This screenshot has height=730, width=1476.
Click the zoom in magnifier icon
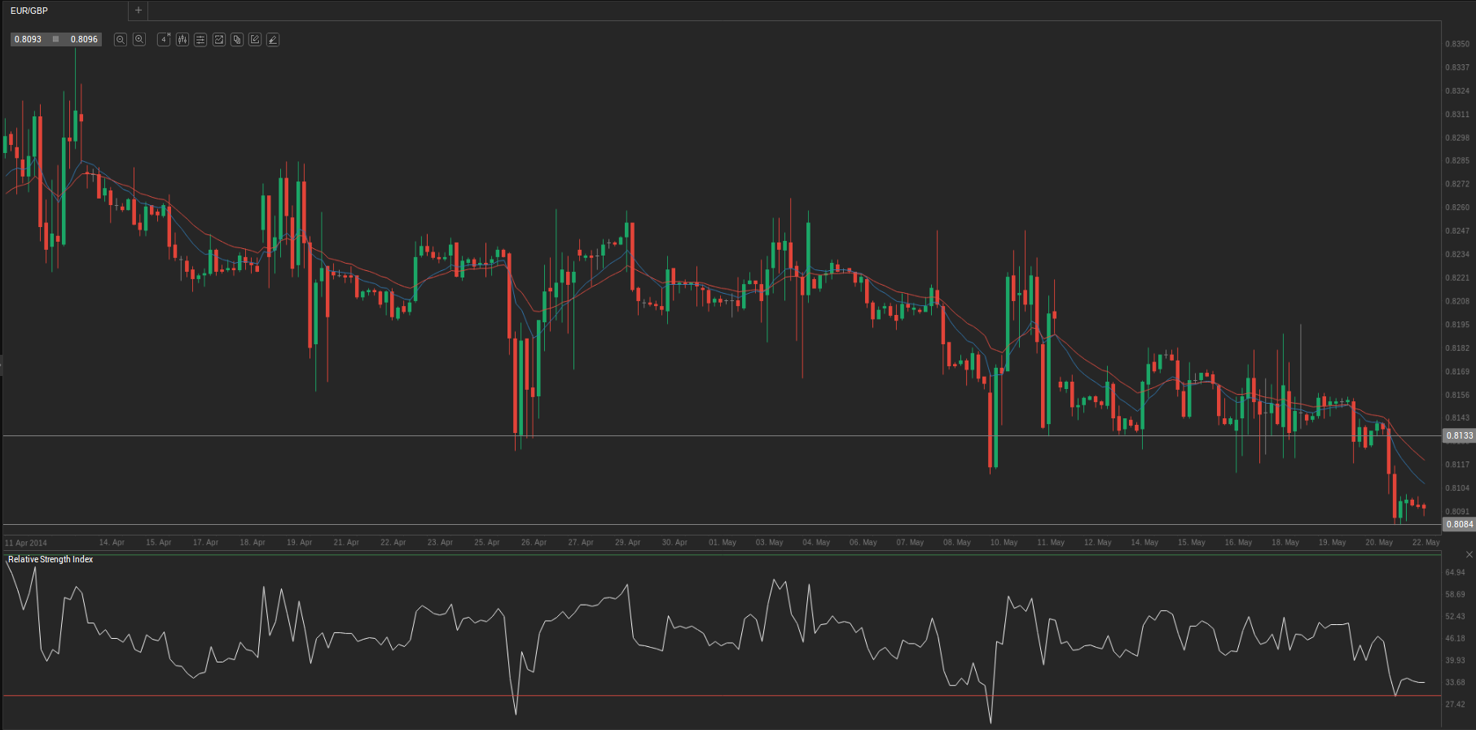(x=139, y=40)
